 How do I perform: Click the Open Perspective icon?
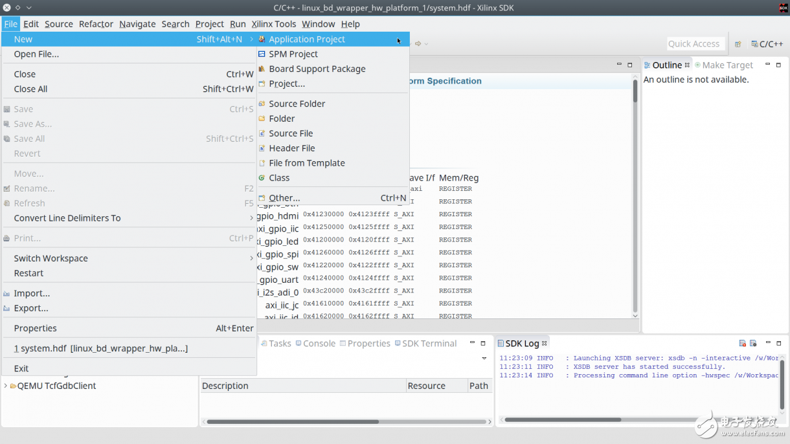(x=738, y=44)
